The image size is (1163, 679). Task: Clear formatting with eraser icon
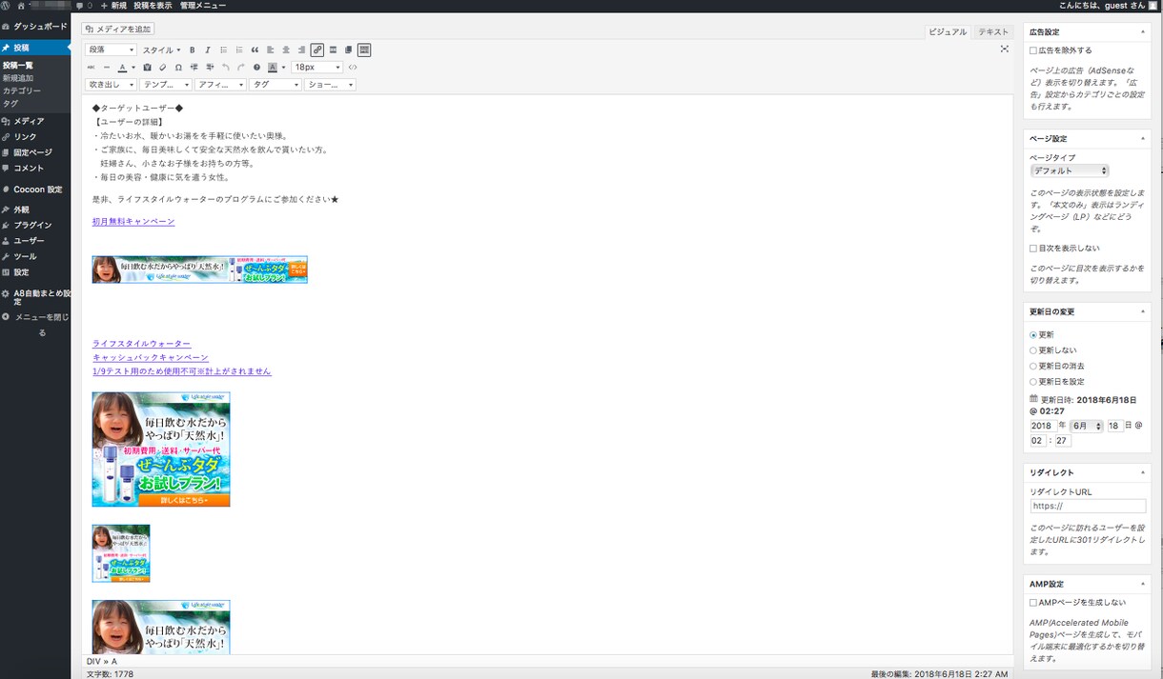162,68
